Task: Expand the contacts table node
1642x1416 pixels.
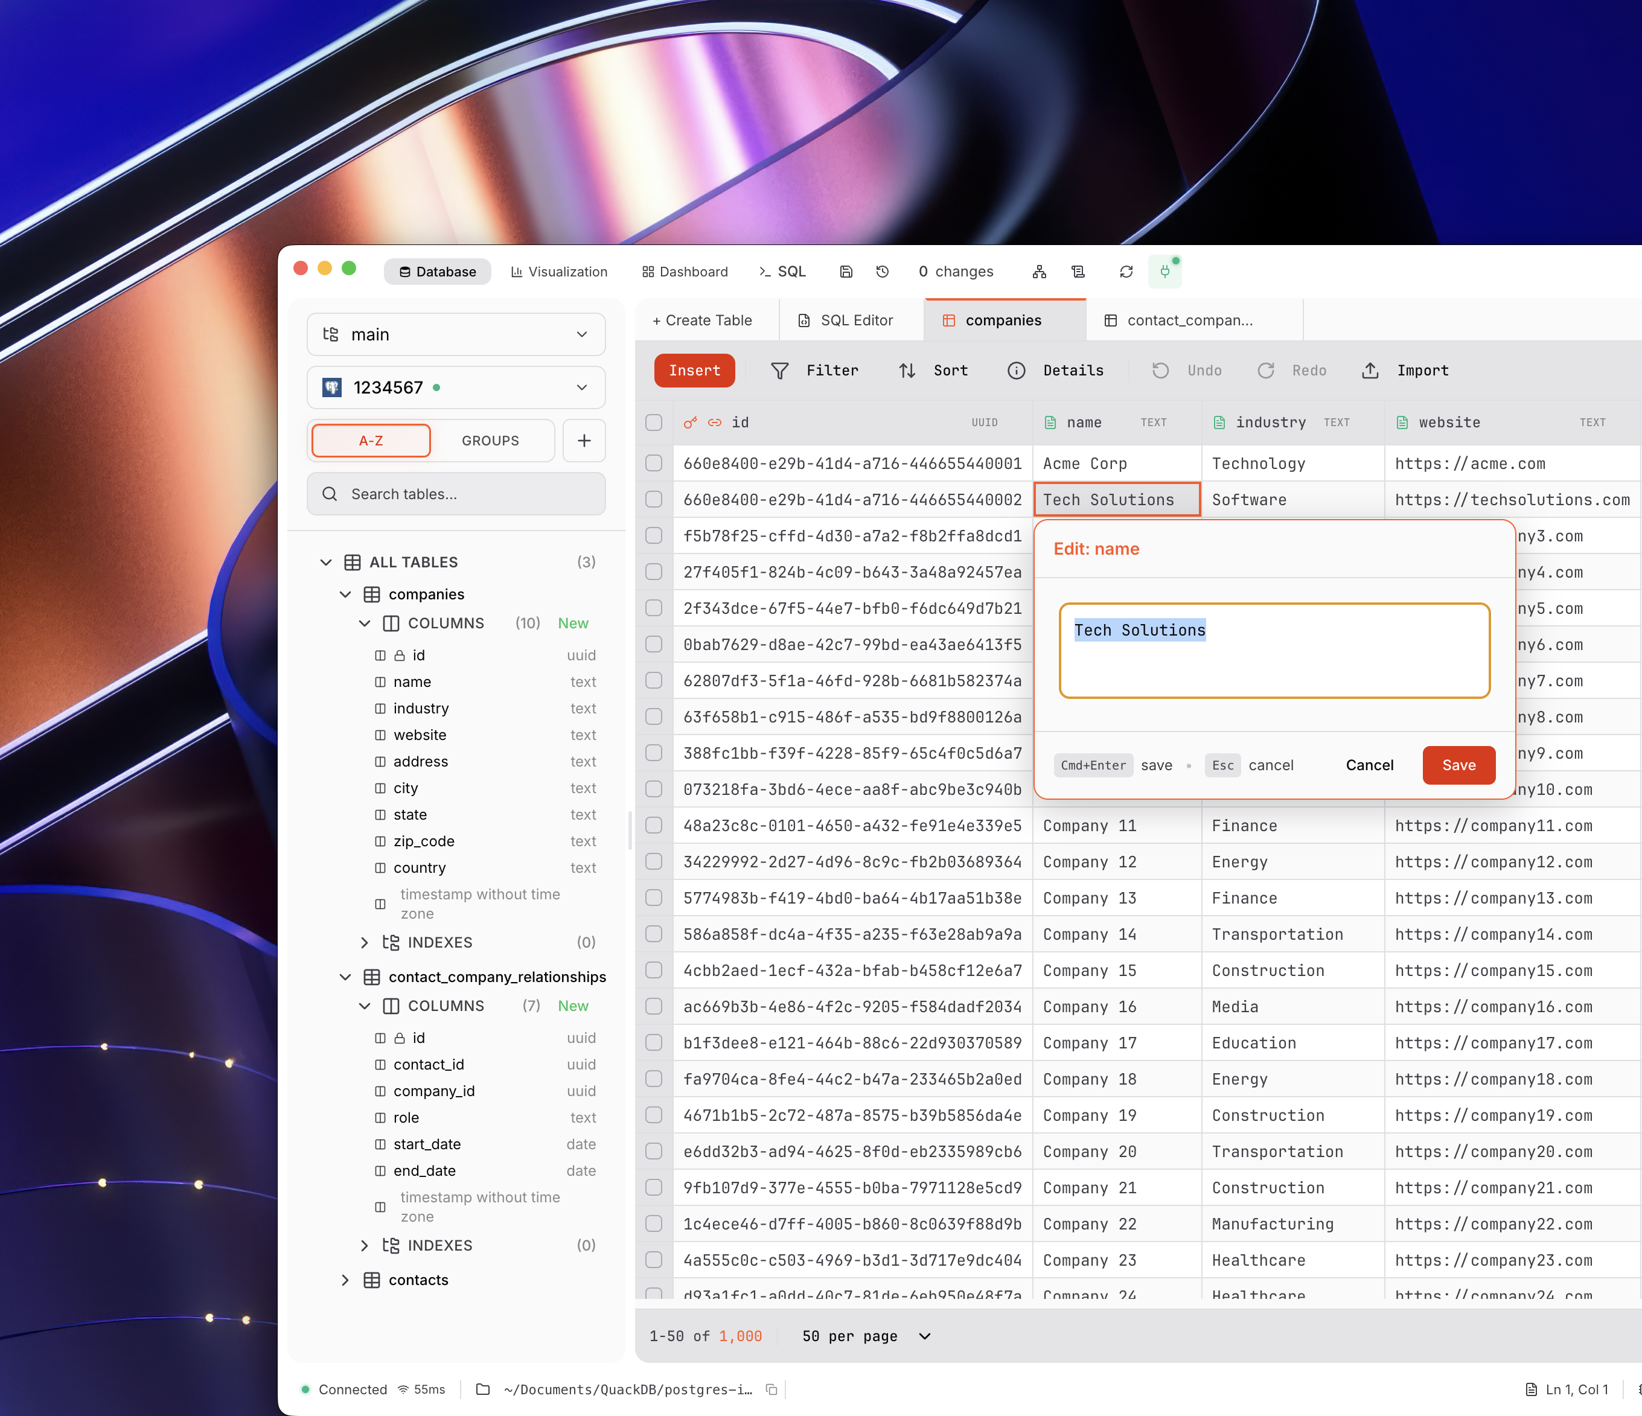Action: click(x=345, y=1280)
